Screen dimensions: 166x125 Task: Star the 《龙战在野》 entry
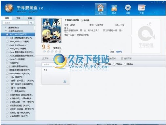pyautogui.click(x=7, y=116)
